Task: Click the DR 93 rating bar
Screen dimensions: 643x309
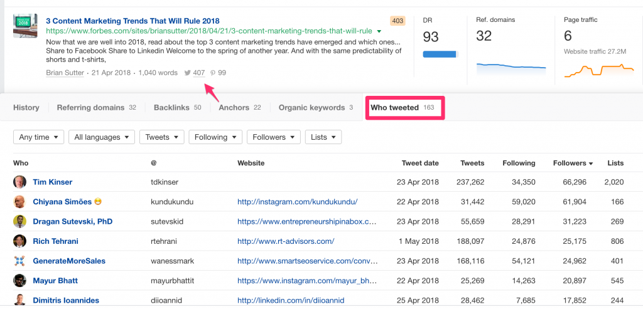Action: click(x=440, y=54)
